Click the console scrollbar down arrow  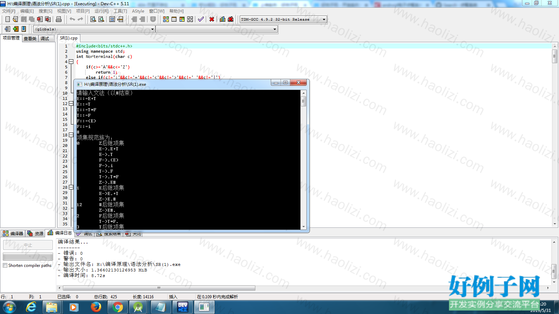coord(304,227)
